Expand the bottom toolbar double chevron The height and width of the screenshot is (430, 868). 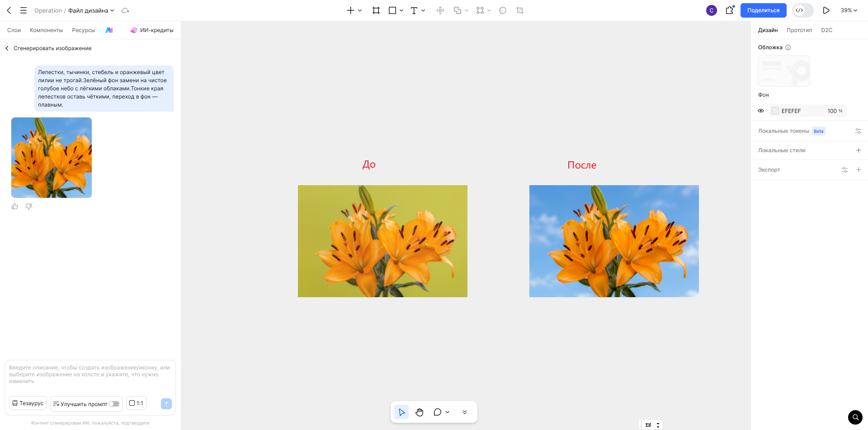465,412
